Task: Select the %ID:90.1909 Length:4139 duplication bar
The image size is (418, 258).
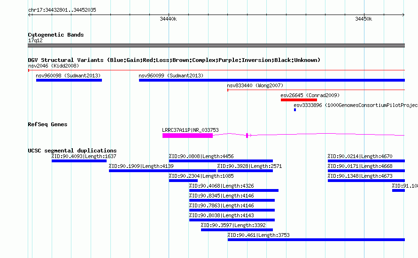Action: [x=163, y=171]
